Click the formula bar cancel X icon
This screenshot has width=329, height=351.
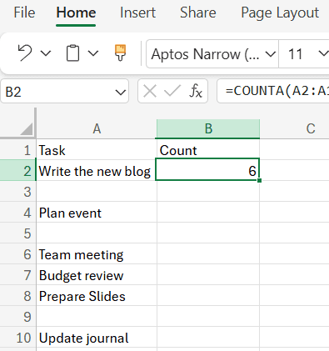tap(150, 91)
